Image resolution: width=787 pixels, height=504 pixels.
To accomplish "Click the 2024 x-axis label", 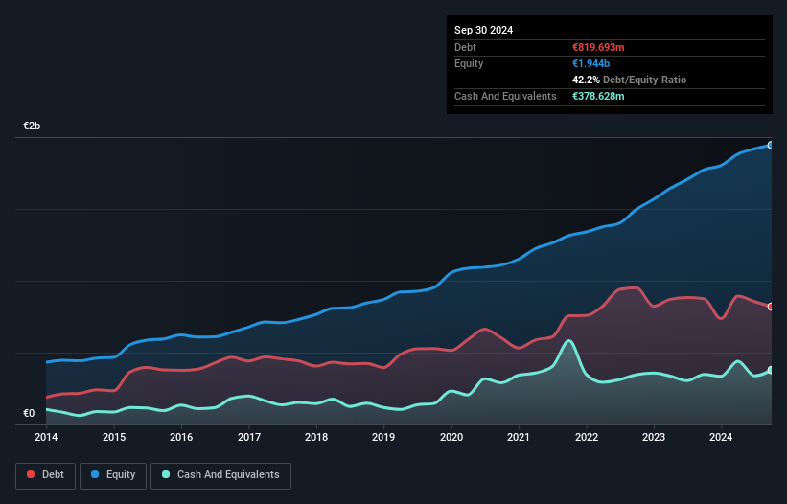I will pos(721,437).
